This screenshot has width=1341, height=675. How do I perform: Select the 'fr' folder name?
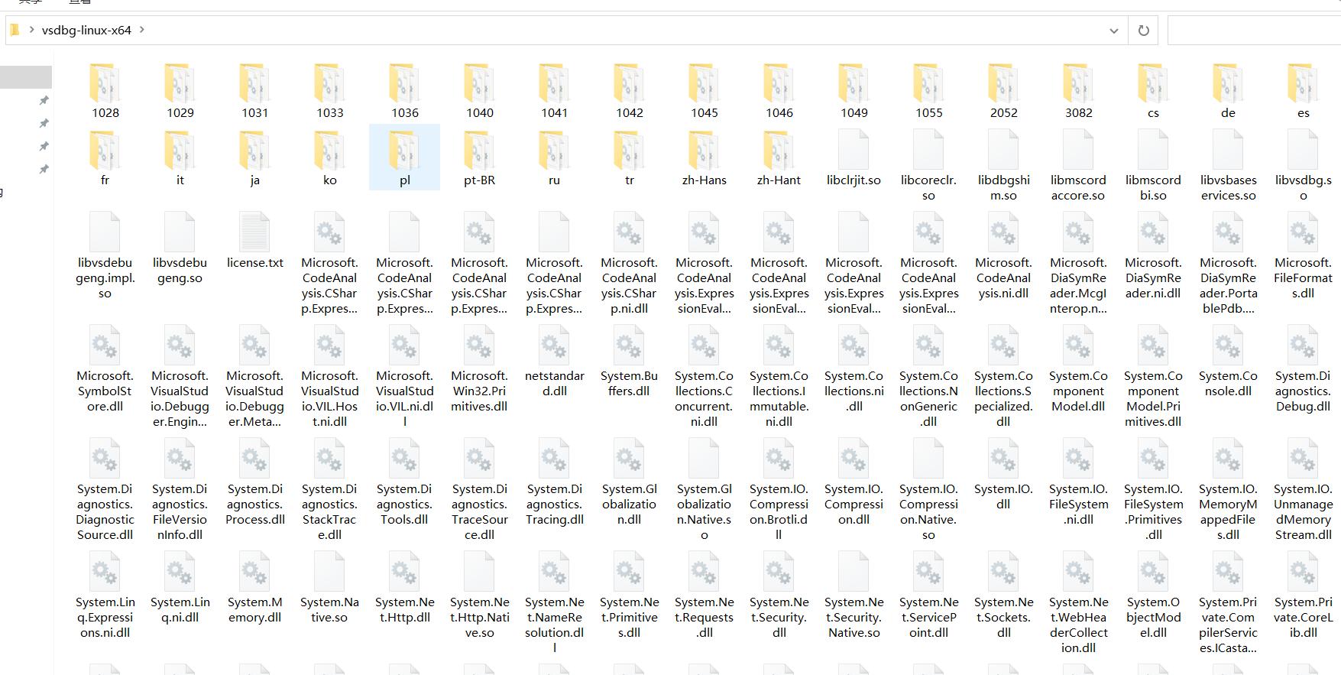point(105,180)
